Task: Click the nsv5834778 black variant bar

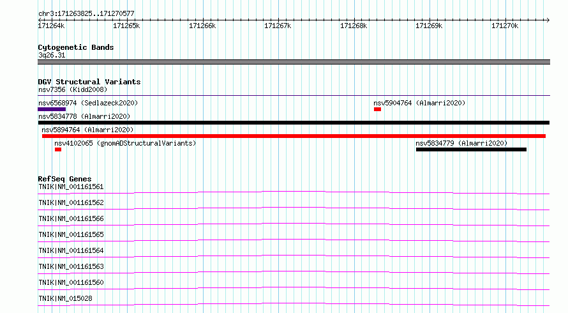Action: pos(294,123)
